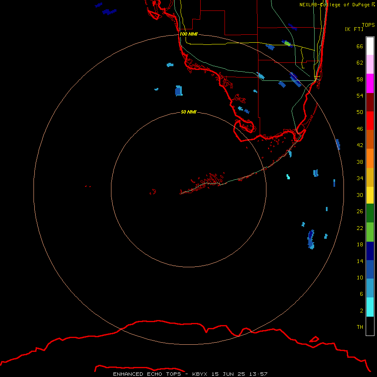Image resolution: width=377 pixels, height=377 pixels.
Task: Click the "50" legend value
Action: tap(360, 112)
